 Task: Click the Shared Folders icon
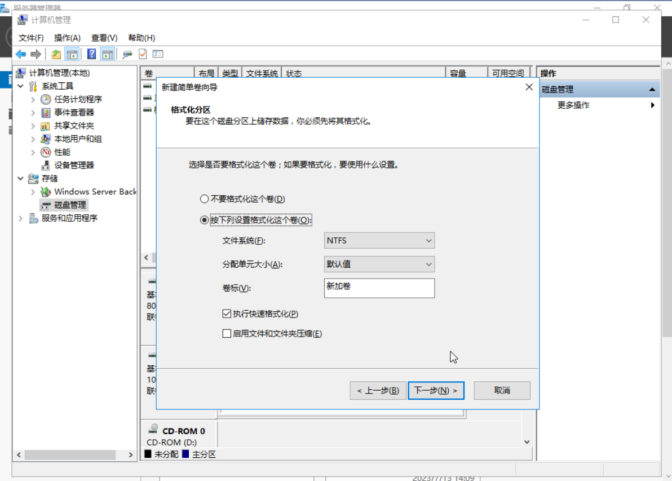point(46,126)
